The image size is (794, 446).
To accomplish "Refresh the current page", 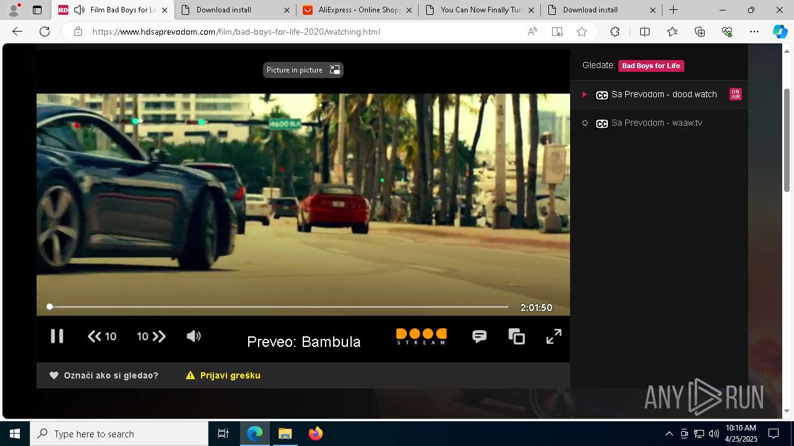I will click(45, 32).
